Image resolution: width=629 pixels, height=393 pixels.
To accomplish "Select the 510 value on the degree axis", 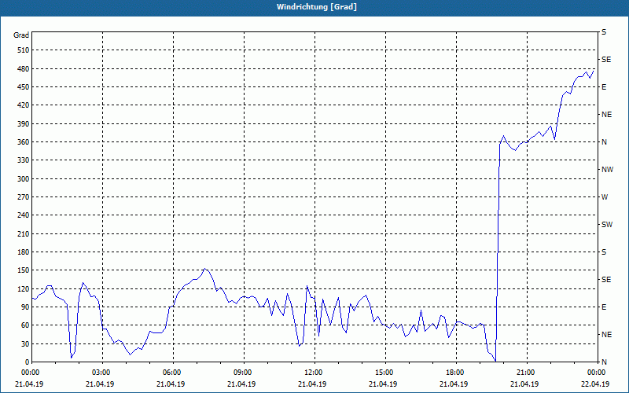I will [23, 50].
